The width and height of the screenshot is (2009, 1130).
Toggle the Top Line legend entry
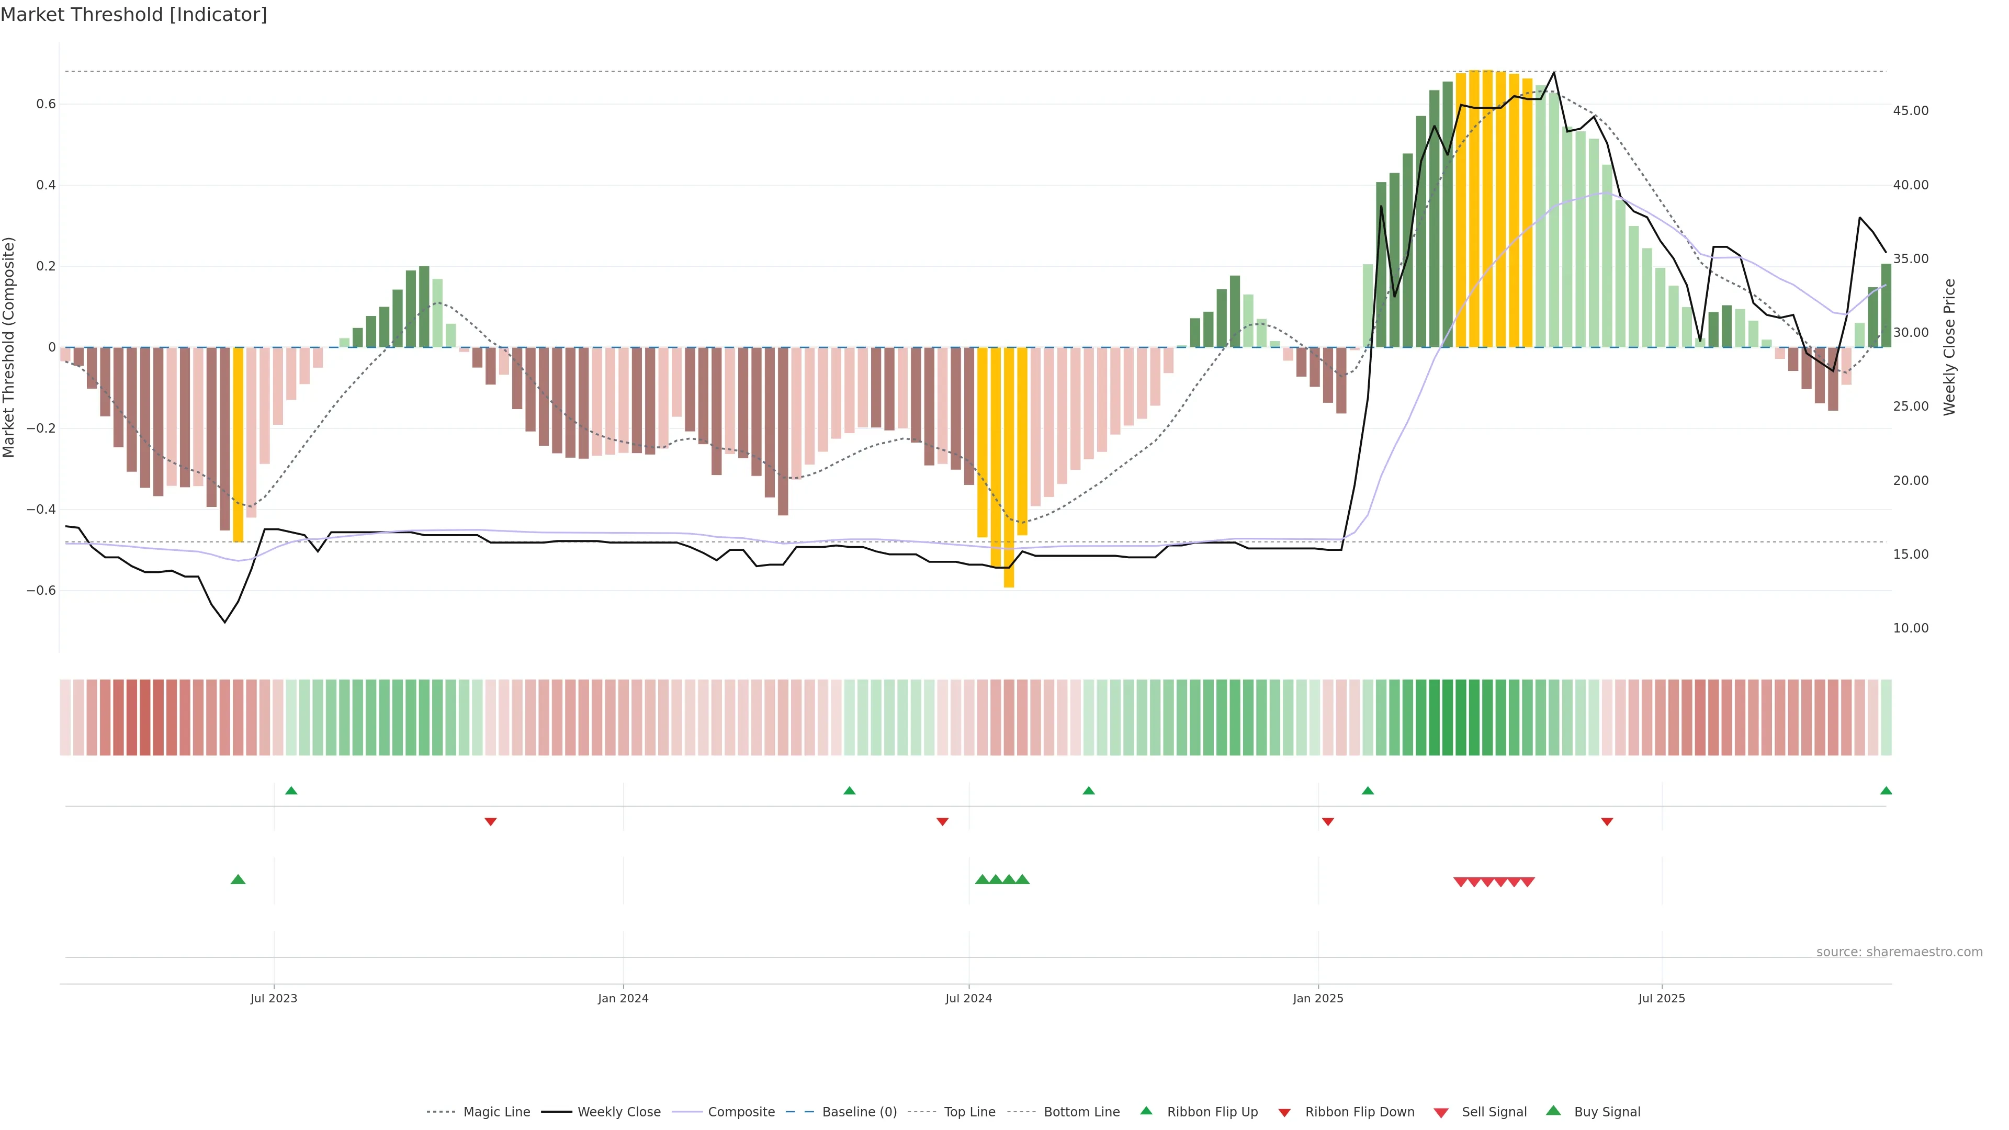tap(969, 1111)
